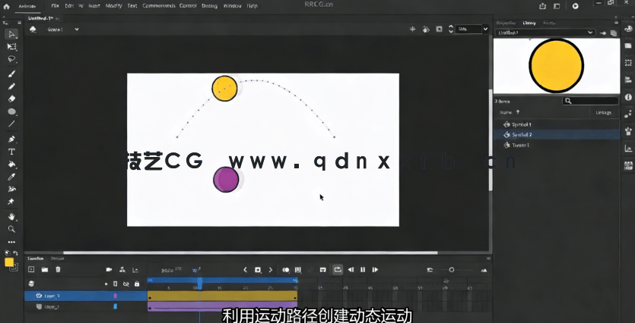Select the Free Transform tool
The height and width of the screenshot is (323, 635).
click(11, 47)
